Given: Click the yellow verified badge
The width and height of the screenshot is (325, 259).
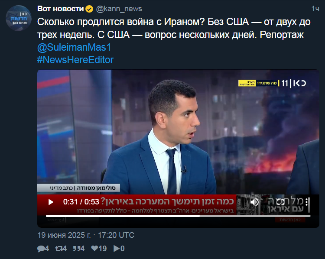Looking at the screenshot, I should (89, 9).
